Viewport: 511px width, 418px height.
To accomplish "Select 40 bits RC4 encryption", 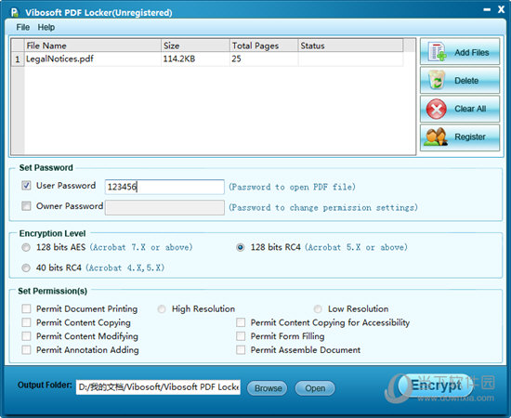I will point(26,268).
